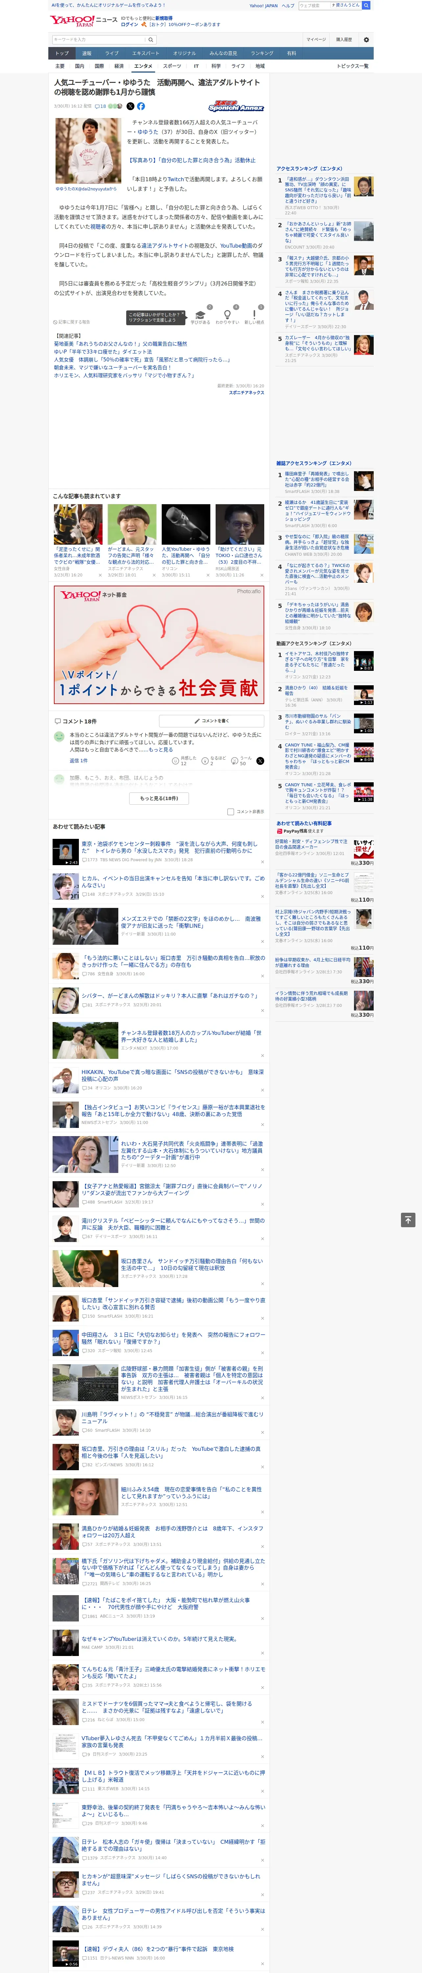This screenshot has height=1973, width=422.
Task: Click the Yahoo! JAPAN News logo
Action: [x=83, y=21]
